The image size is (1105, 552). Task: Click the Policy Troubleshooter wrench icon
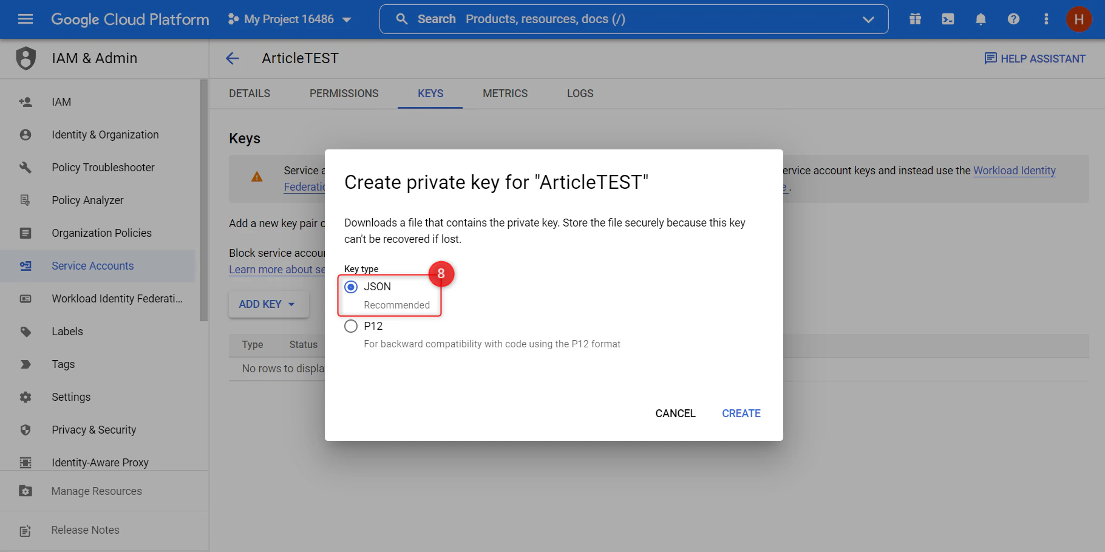coord(25,168)
